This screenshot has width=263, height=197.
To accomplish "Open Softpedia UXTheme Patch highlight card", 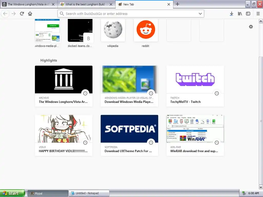I will click(x=129, y=135).
